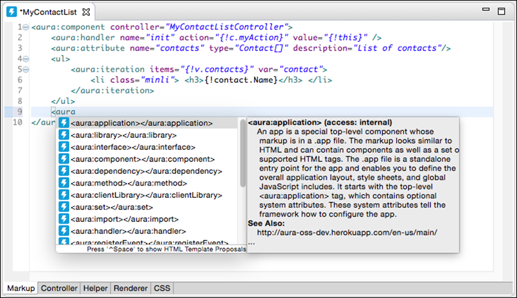The image size is (517, 298).
Task: Click the lightning icon beside the aura:clientLibrary proposal
Action: (63, 195)
